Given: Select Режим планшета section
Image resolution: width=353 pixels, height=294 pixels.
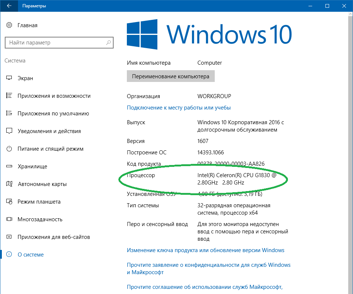Looking at the screenshot, I should (39, 202).
